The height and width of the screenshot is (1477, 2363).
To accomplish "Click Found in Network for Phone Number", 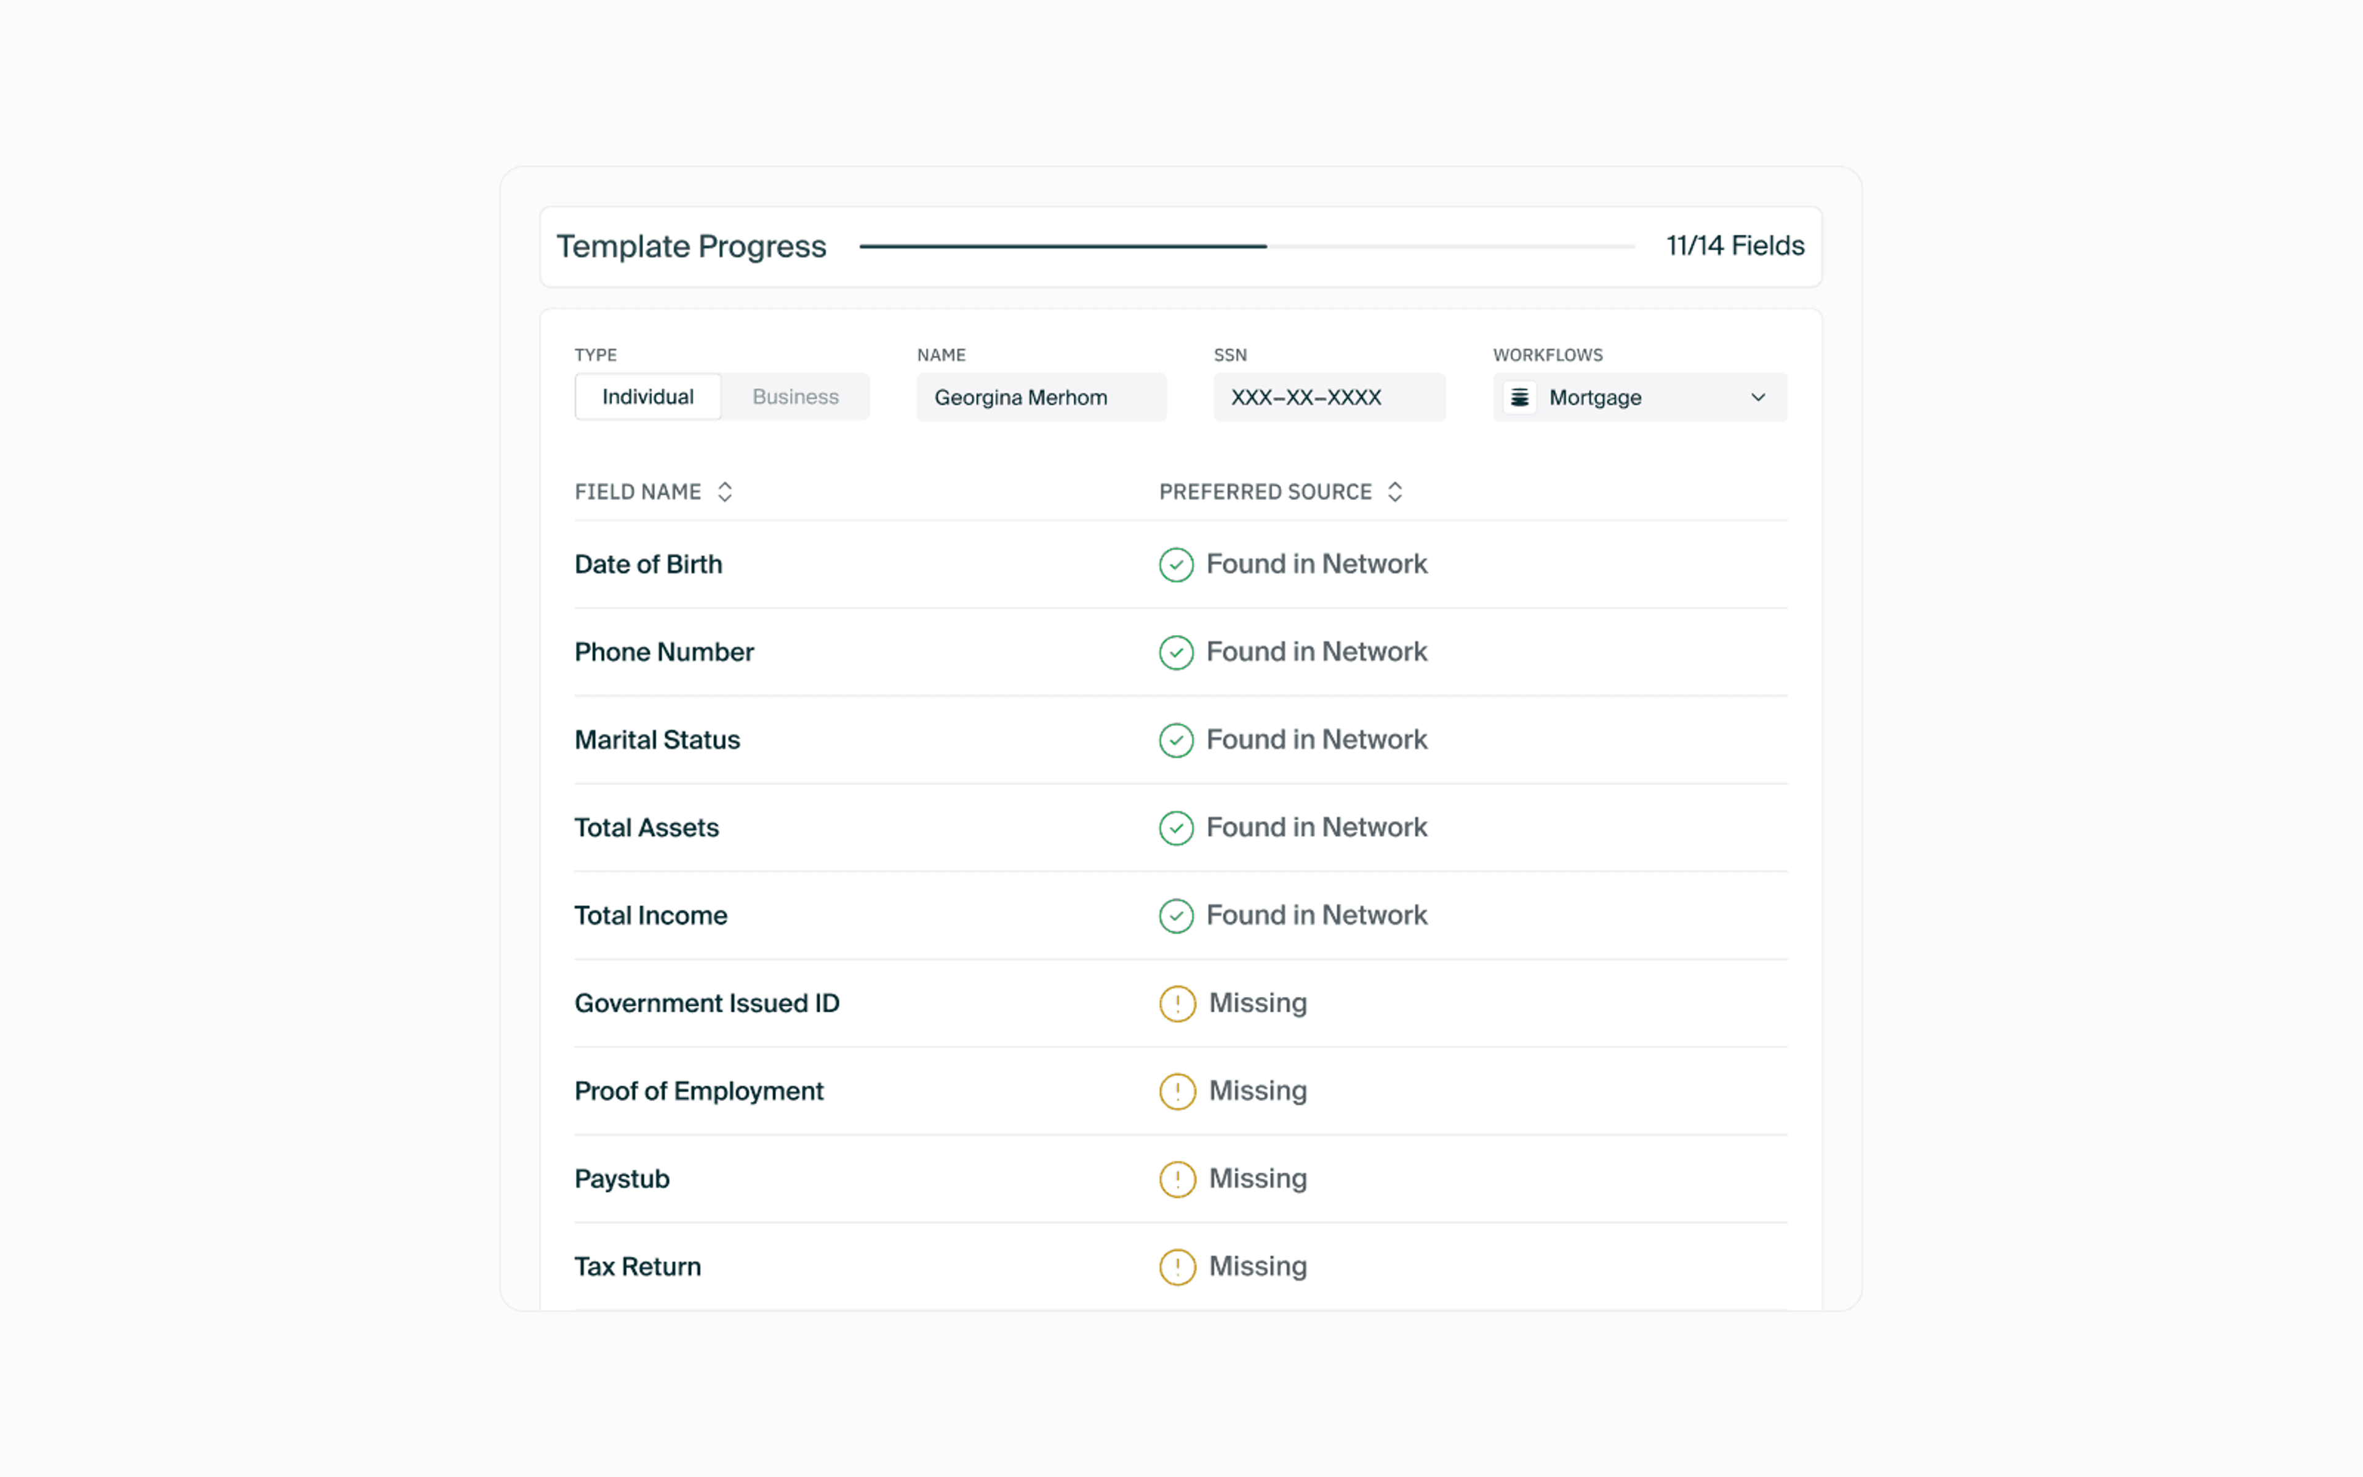I will click(x=1316, y=652).
